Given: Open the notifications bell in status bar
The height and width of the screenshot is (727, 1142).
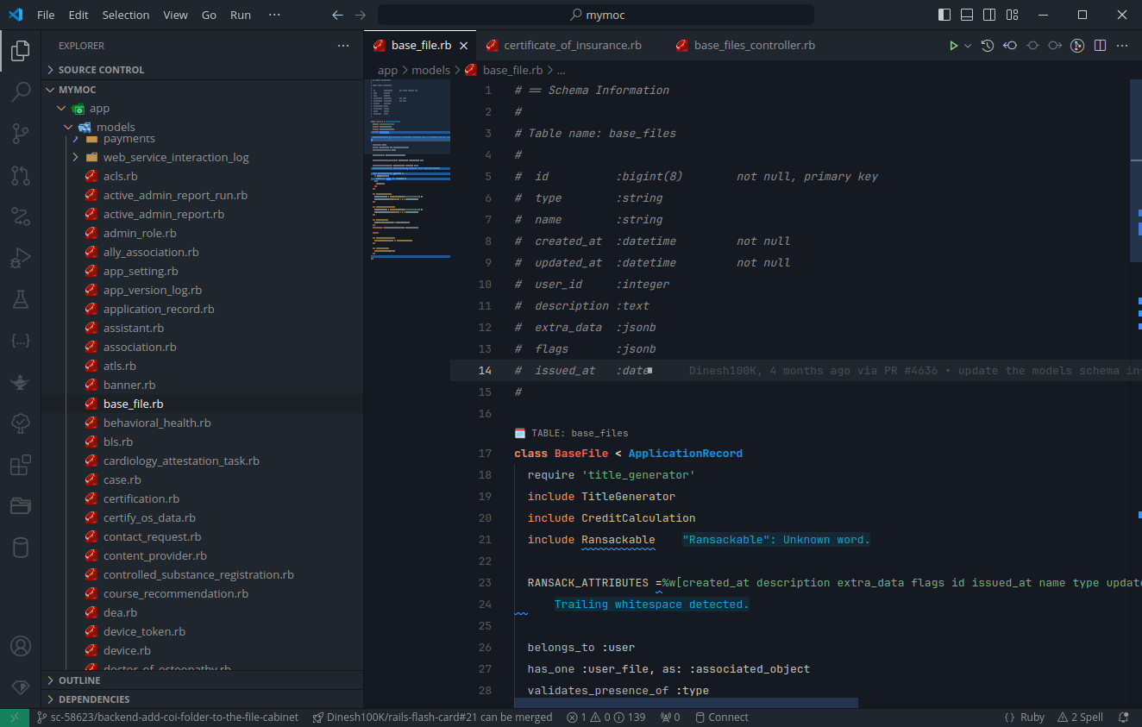Looking at the screenshot, I should point(1123,718).
